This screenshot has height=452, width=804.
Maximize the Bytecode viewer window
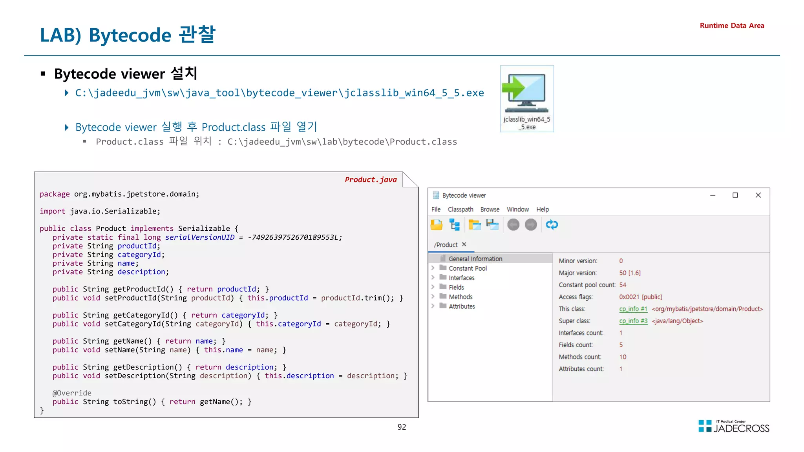pyautogui.click(x=735, y=195)
